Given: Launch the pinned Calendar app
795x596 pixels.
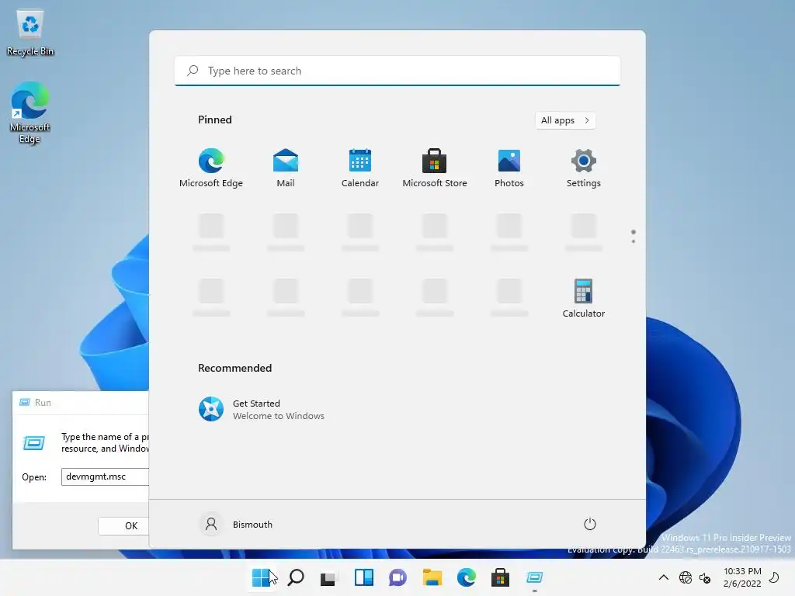Looking at the screenshot, I should (x=360, y=168).
